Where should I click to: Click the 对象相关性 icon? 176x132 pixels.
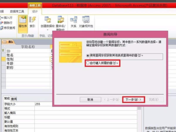click(86, 19)
